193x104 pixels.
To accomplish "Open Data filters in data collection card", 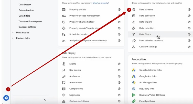I will click(x=145, y=34).
